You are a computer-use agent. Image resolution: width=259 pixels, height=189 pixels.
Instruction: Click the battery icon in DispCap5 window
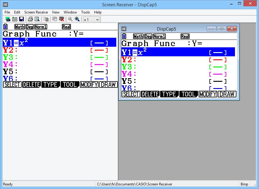pos(124,36)
